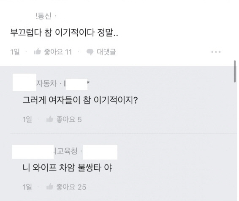Click 좋아요 25 on second reply
The width and height of the screenshot is (239, 201).
pyautogui.click(x=71, y=187)
